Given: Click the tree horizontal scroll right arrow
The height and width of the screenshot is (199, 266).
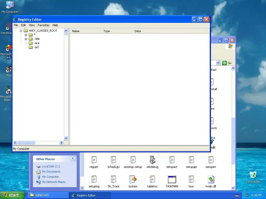Looking at the screenshot, I should pos(61,143).
